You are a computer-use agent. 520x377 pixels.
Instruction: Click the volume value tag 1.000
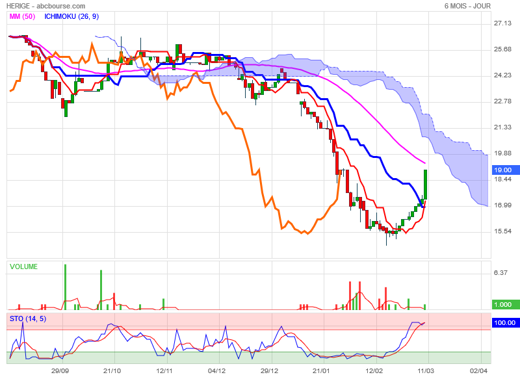(x=506, y=305)
